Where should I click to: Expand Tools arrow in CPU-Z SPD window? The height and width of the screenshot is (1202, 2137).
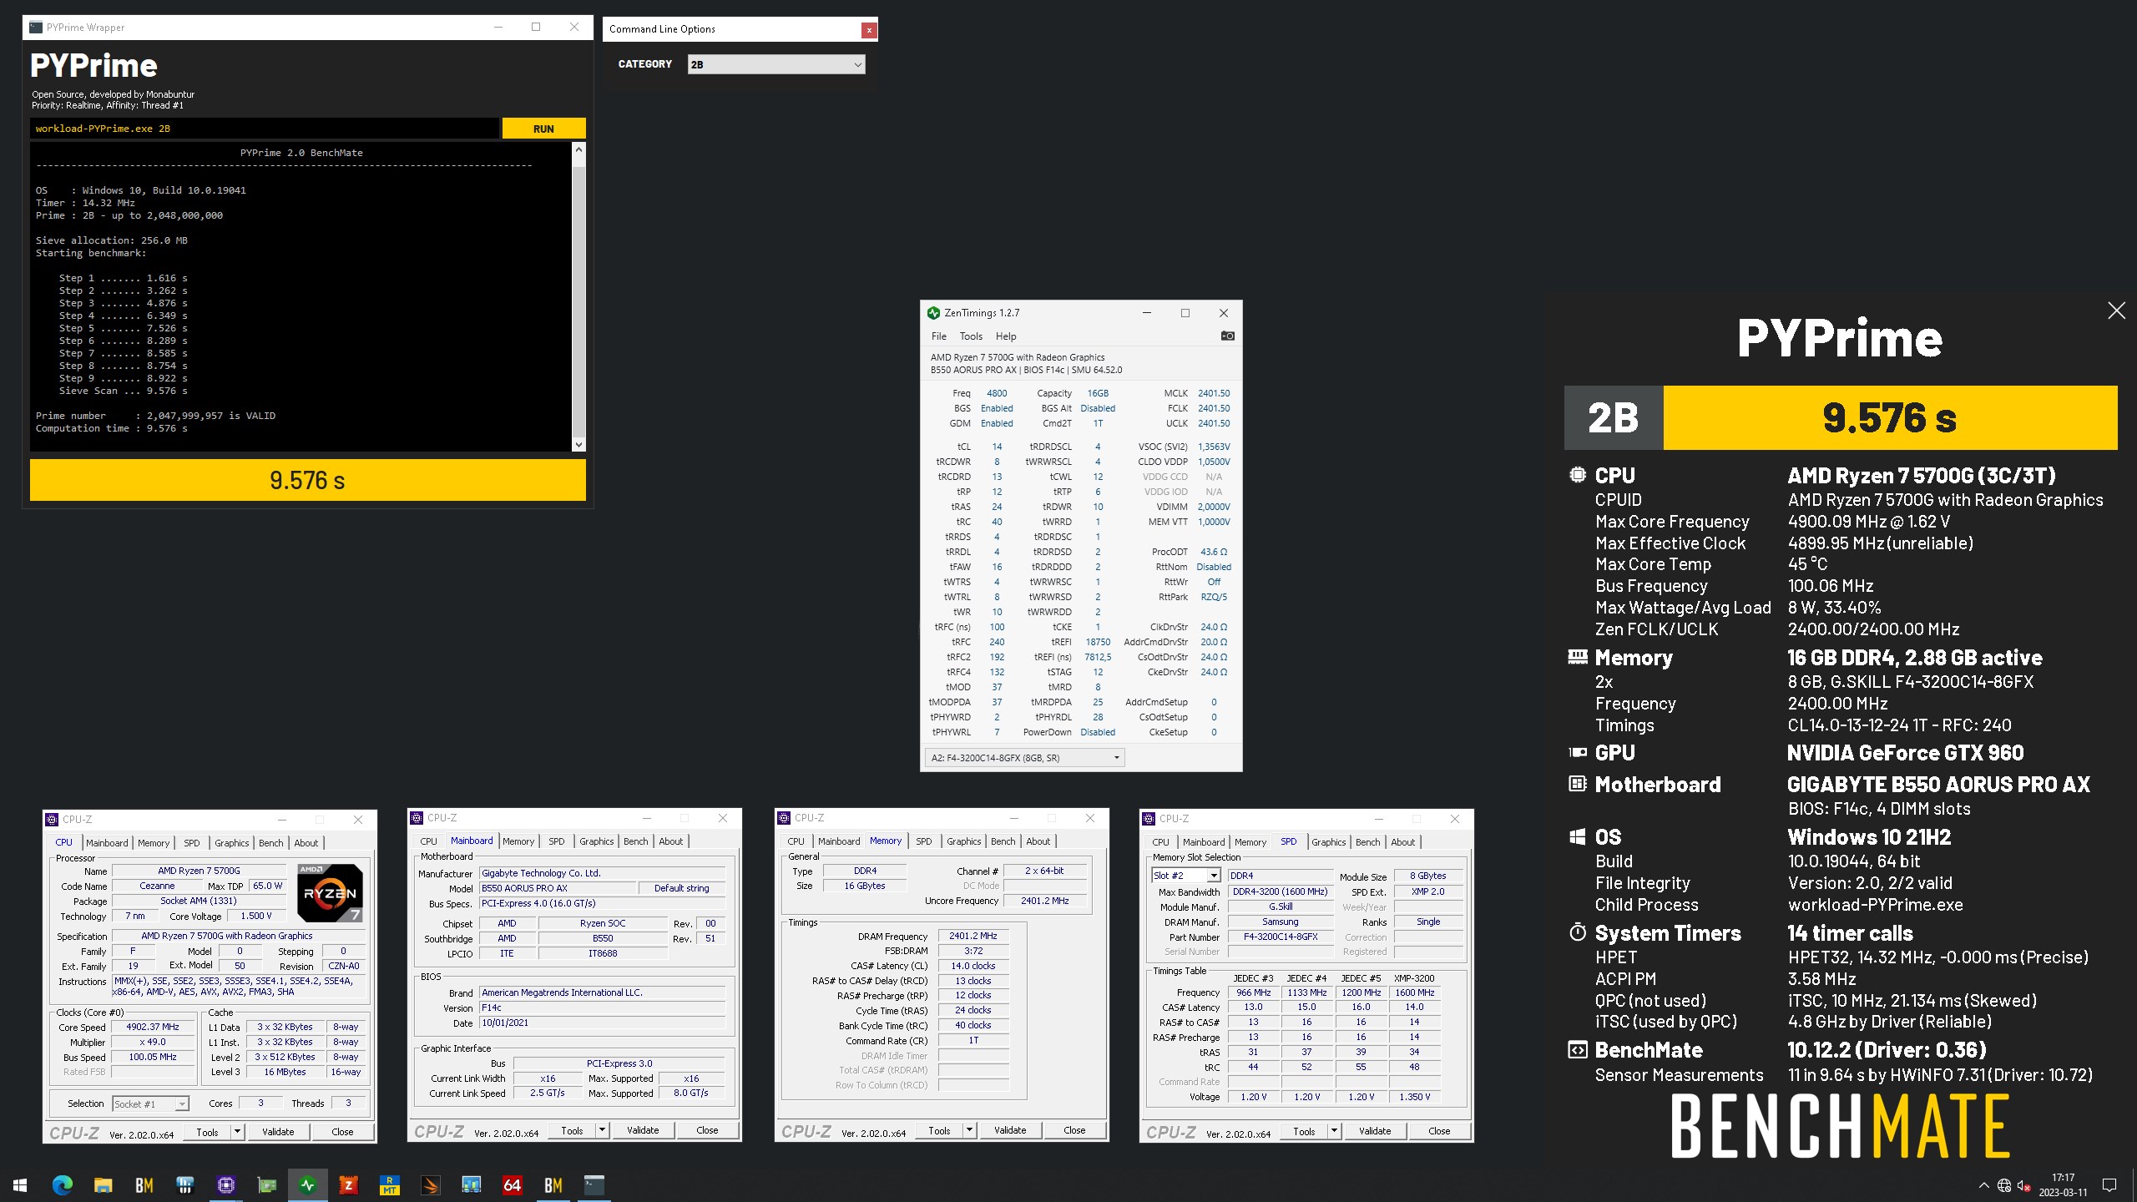pyautogui.click(x=1334, y=1131)
